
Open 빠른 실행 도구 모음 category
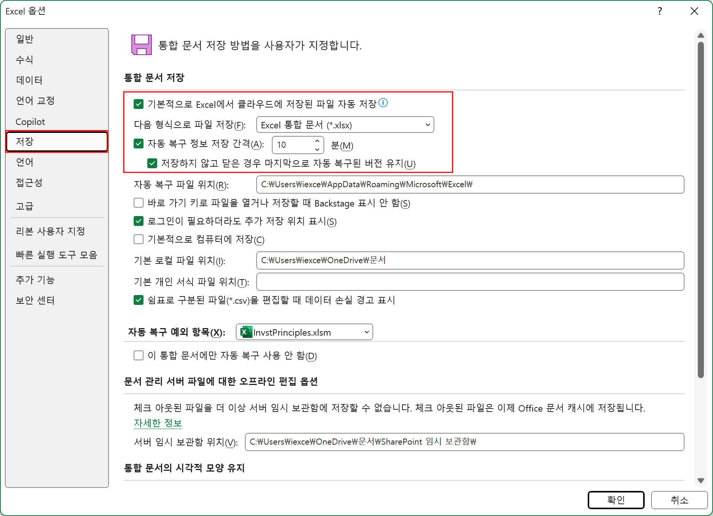click(57, 255)
